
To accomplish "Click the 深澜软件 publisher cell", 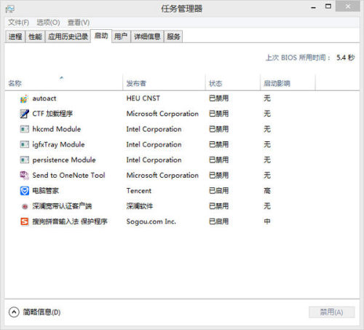I will (x=140, y=206).
